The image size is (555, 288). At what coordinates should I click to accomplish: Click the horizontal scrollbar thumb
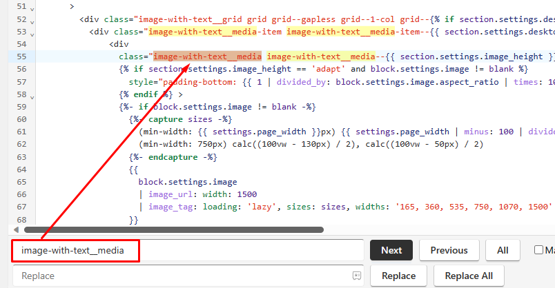tap(174, 229)
